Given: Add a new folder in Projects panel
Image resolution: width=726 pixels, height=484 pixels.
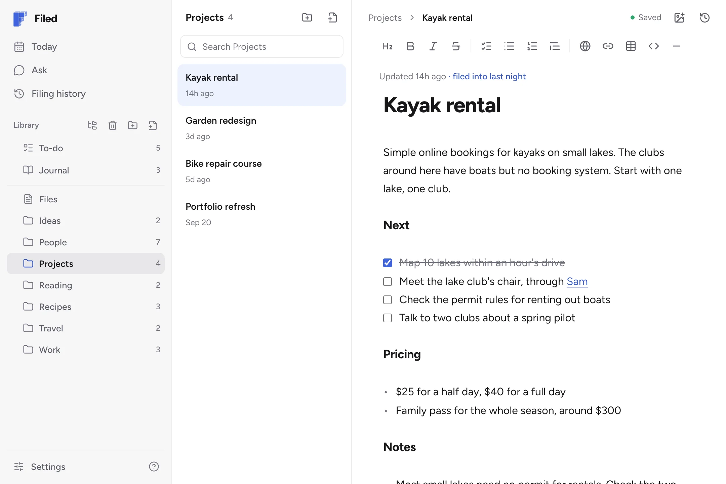Looking at the screenshot, I should 307,17.
